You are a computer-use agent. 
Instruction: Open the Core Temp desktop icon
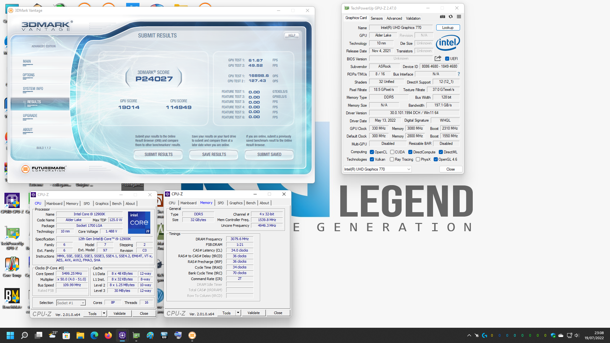click(x=12, y=267)
